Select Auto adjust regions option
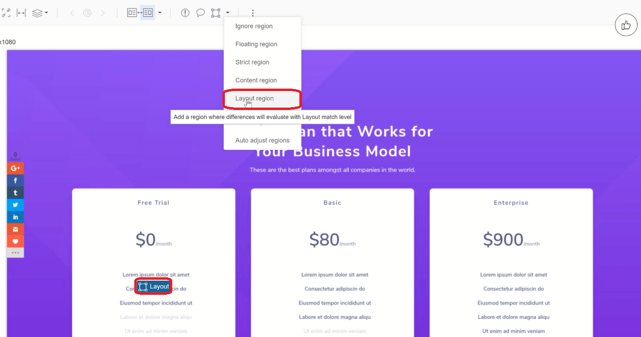 (262, 140)
